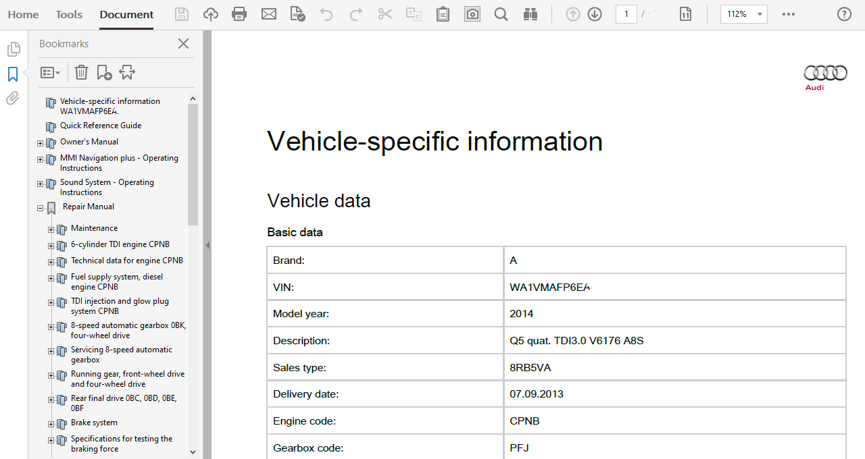Go to the next page
The height and width of the screenshot is (459, 865).
[x=594, y=13]
